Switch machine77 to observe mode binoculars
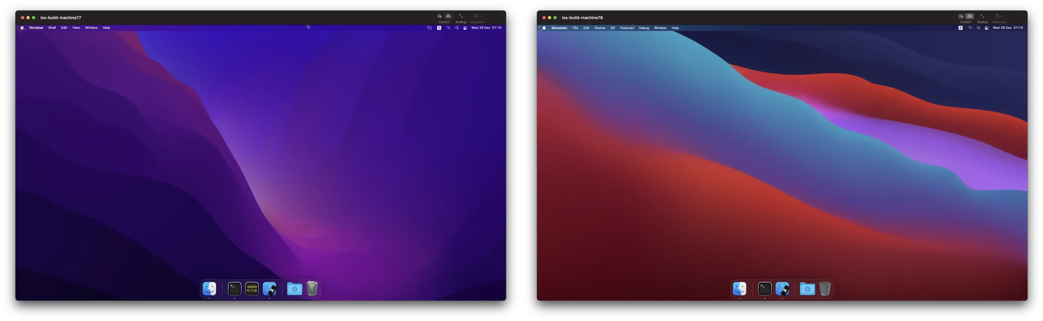The height and width of the screenshot is (321, 1043). [x=448, y=16]
